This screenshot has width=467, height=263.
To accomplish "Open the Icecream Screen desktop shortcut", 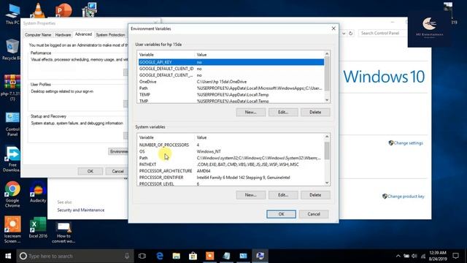I will coord(12,229).
